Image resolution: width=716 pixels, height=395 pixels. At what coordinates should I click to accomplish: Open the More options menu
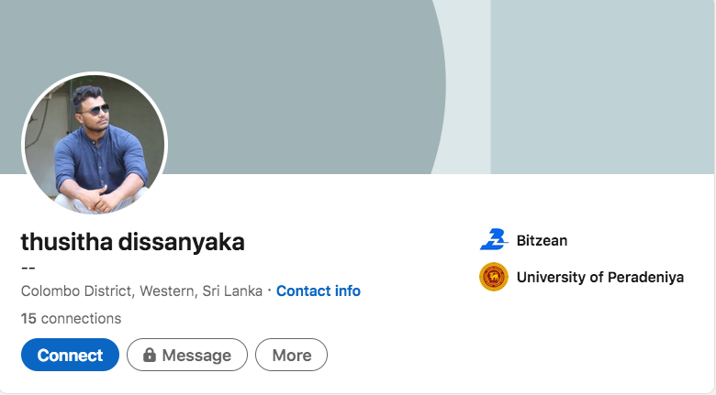click(x=291, y=355)
